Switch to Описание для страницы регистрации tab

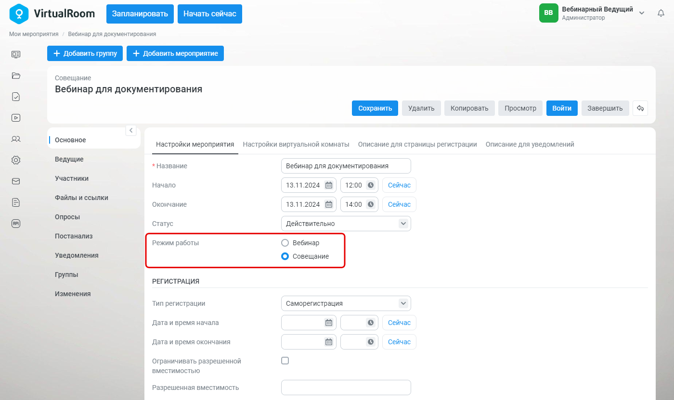click(417, 144)
